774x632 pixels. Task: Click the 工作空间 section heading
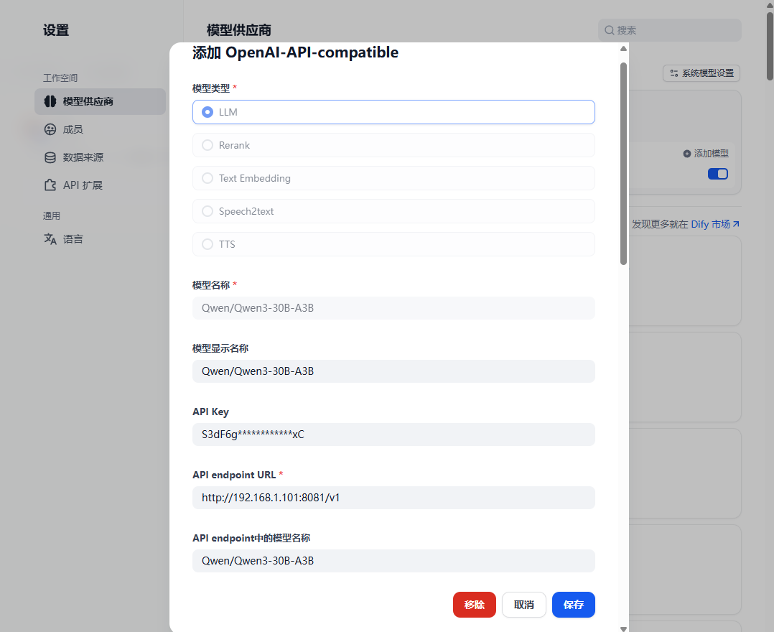tap(60, 78)
